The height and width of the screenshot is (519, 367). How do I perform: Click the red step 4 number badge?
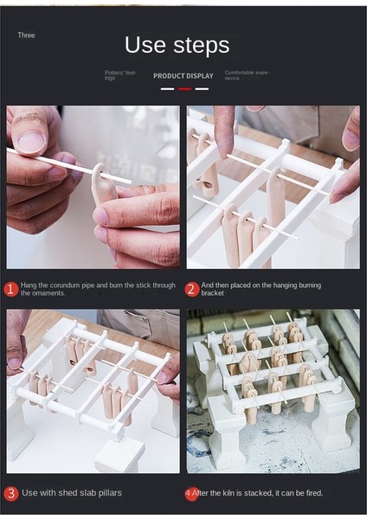click(190, 493)
